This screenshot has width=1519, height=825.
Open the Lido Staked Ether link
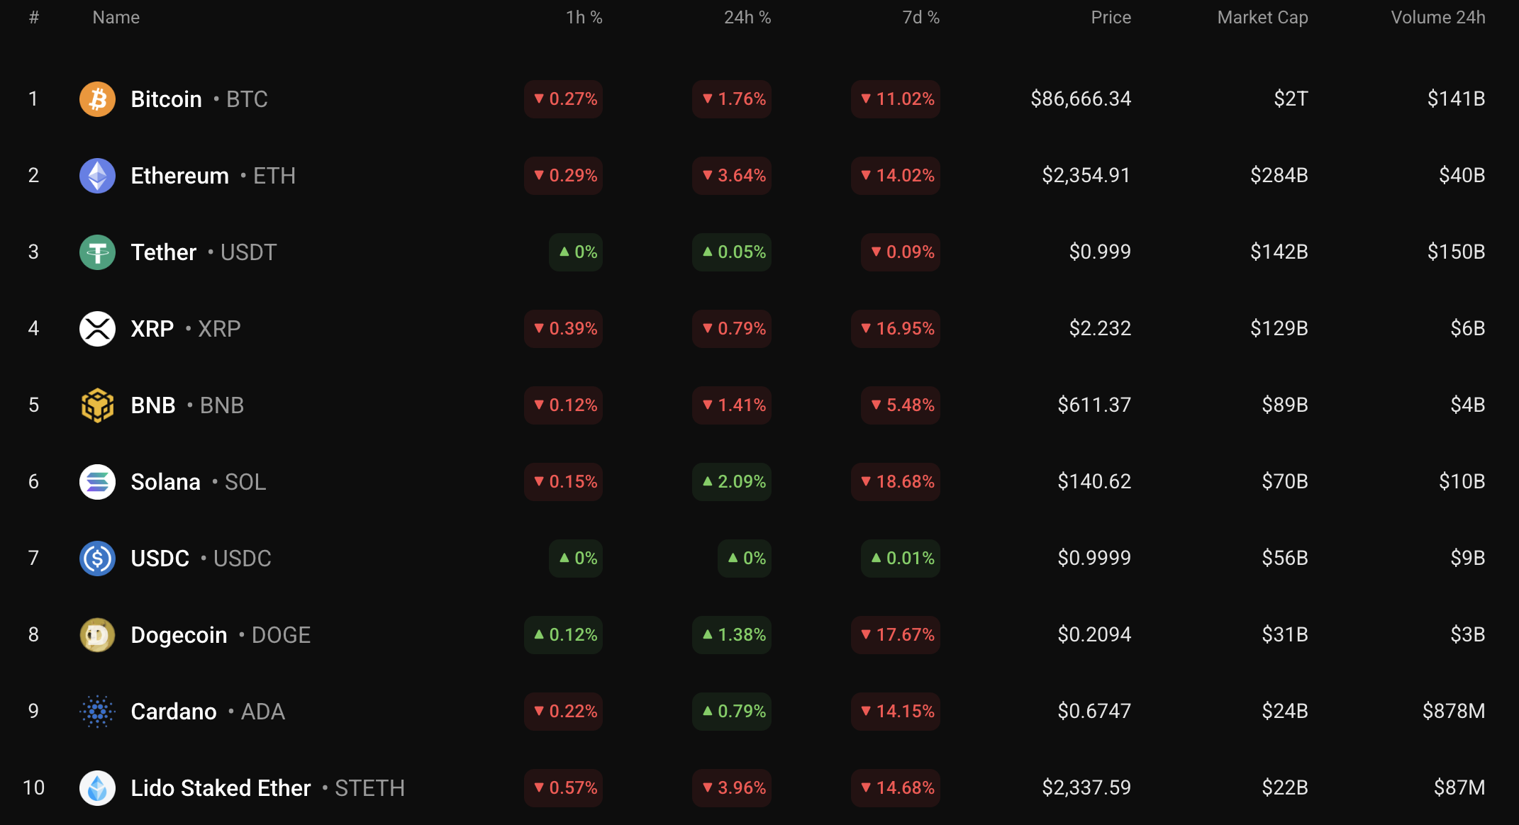point(221,788)
